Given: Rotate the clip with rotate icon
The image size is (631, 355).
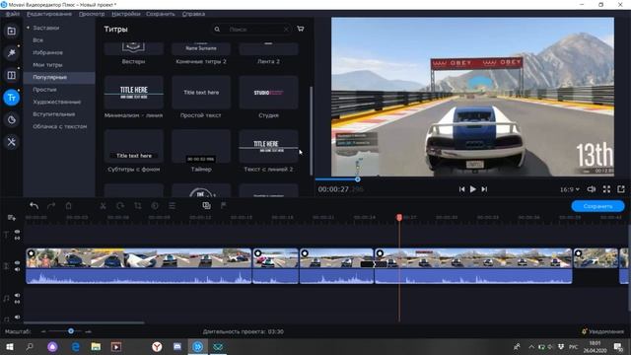Looking at the screenshot, I should coord(120,206).
